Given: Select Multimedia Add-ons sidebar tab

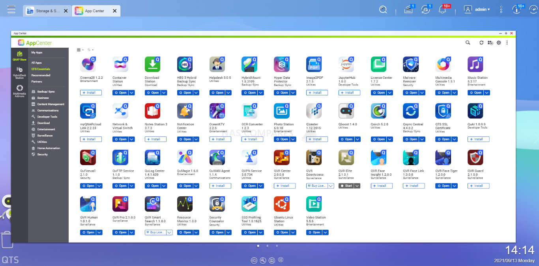Looking at the screenshot, I should tap(19, 91).
